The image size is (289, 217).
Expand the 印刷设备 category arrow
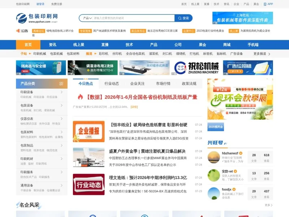click(61, 92)
